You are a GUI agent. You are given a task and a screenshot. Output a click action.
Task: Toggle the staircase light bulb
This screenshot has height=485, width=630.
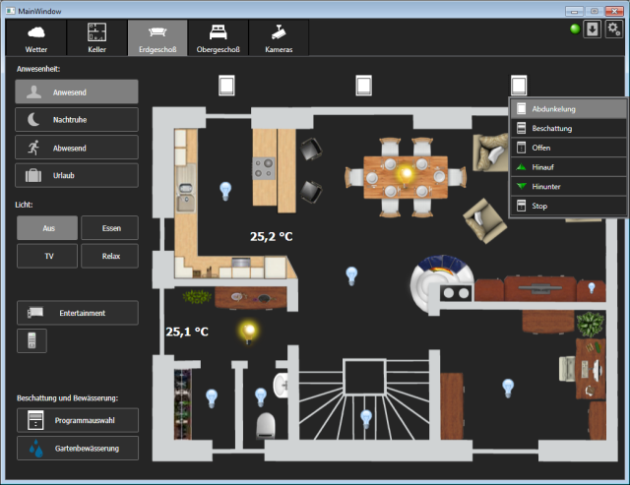[x=366, y=419]
